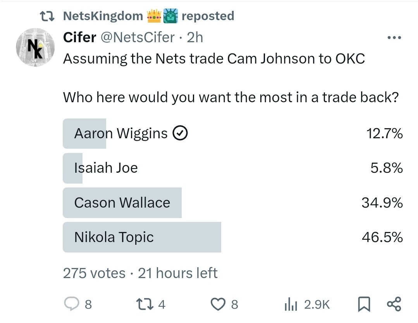Click the @NetsCifer handle
Screen dimensions: 418x323
click(138, 38)
